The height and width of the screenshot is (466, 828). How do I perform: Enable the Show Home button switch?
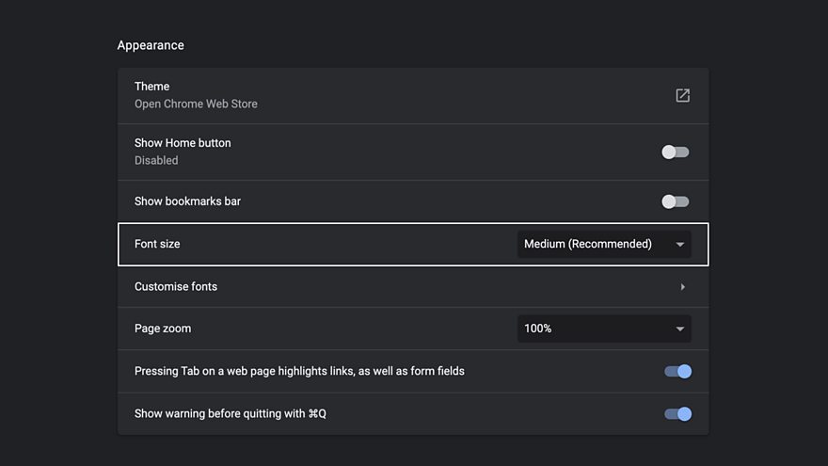(676, 152)
